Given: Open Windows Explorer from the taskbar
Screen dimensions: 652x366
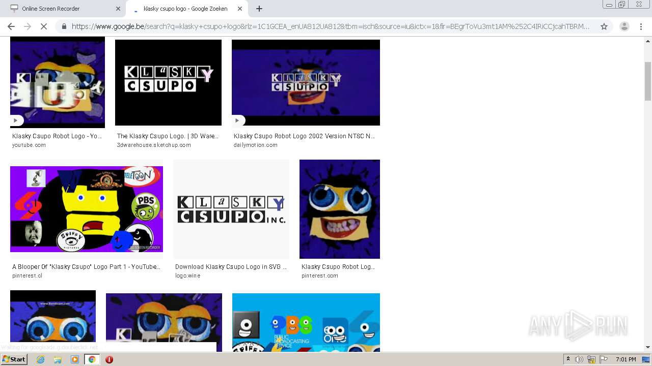Looking at the screenshot, I should [58, 359].
